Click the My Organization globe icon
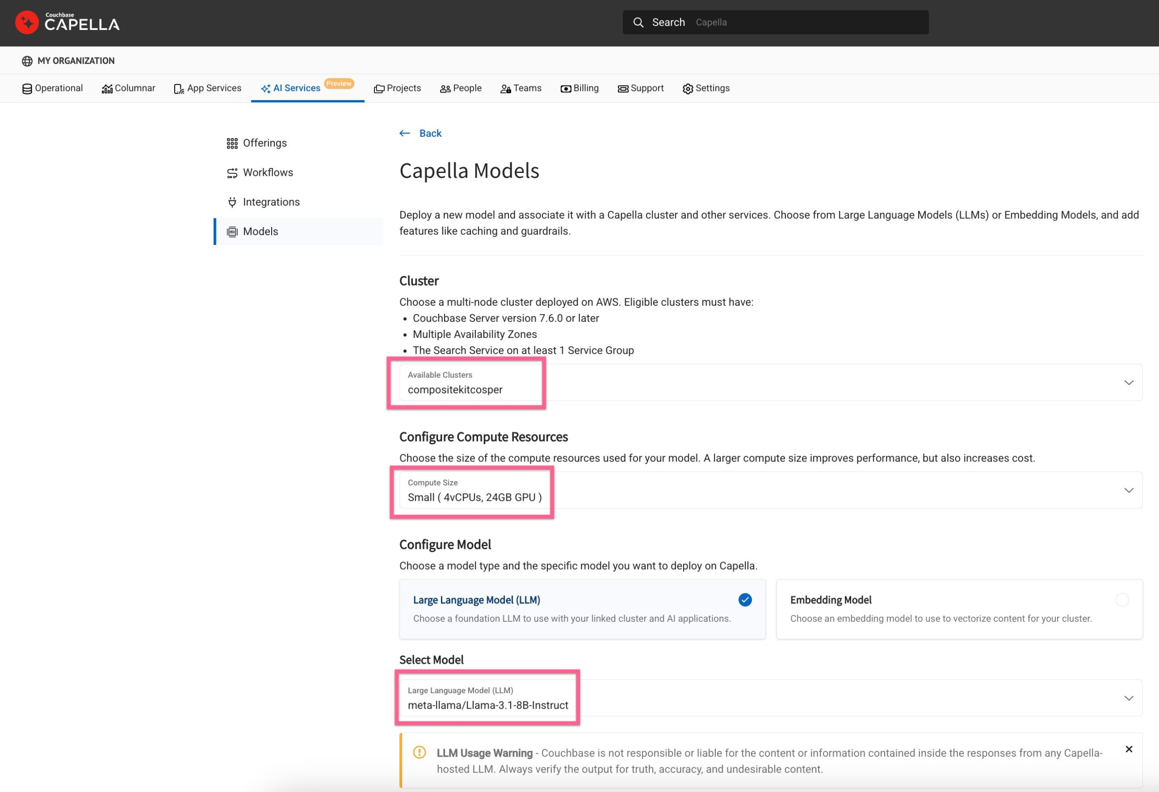 [x=27, y=61]
